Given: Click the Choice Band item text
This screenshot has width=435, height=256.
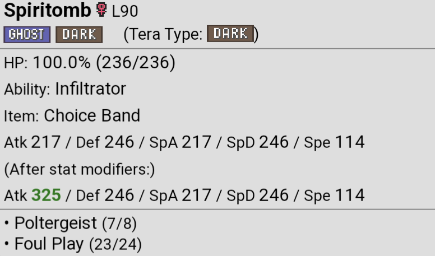Looking at the screenshot, I should [92, 115].
